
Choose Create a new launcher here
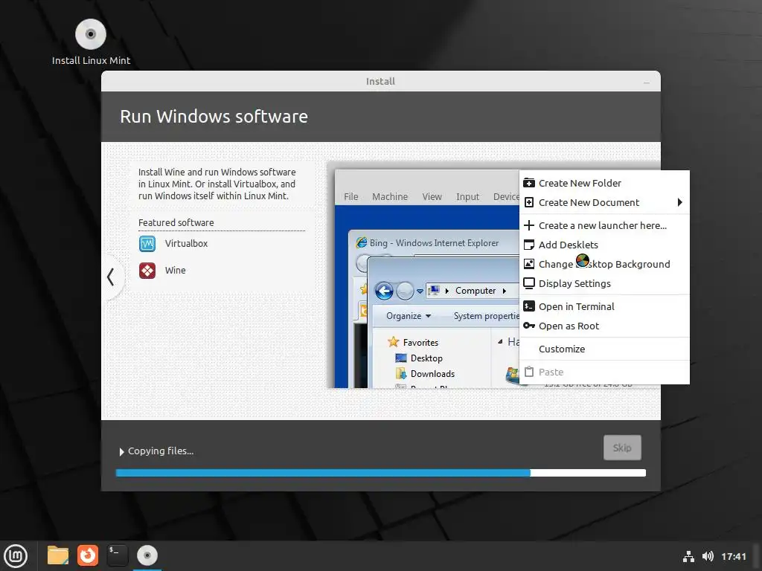[604, 225]
